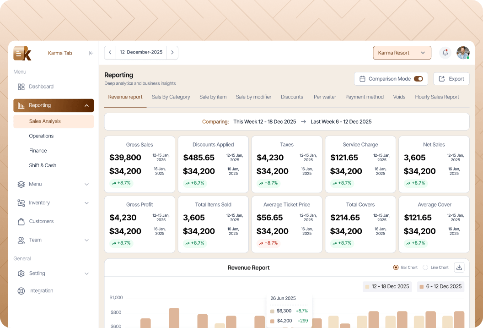Open the user profile avatar

(463, 53)
